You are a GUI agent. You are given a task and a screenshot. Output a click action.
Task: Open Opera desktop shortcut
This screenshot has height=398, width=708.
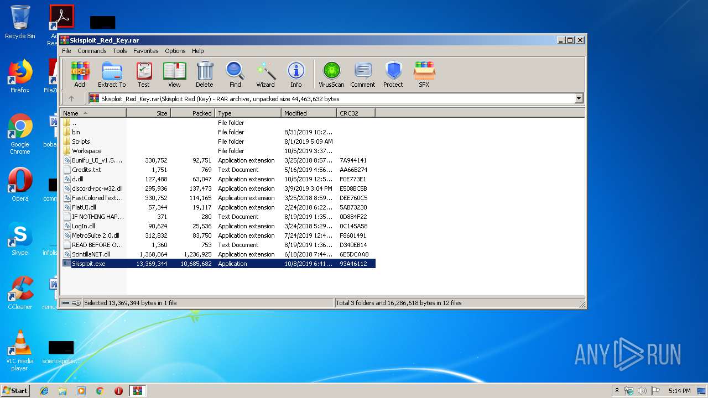point(20,185)
